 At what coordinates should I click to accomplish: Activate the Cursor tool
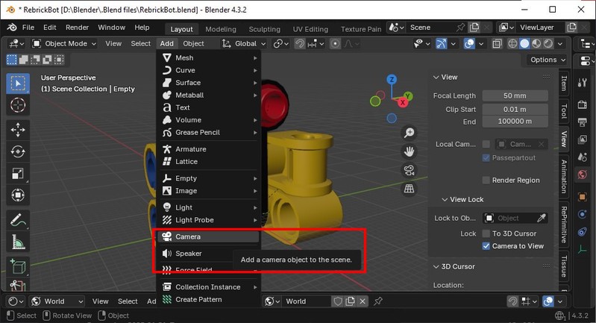18,104
